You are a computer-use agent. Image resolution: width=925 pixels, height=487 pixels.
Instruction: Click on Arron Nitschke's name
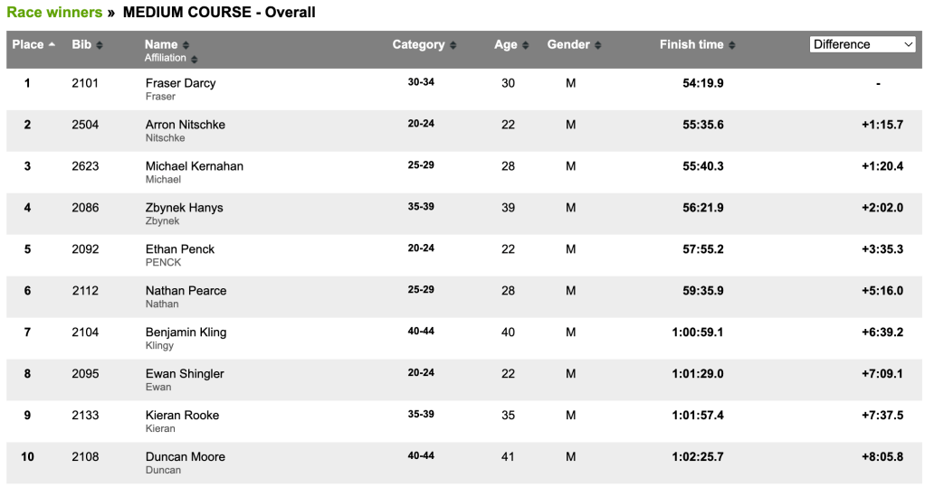(186, 125)
